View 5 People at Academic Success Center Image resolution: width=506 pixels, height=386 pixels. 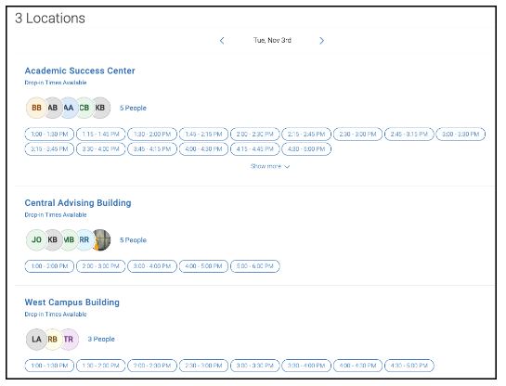(133, 108)
